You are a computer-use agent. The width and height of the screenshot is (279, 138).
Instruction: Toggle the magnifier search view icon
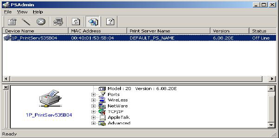pyautogui.click(x=93, y=22)
